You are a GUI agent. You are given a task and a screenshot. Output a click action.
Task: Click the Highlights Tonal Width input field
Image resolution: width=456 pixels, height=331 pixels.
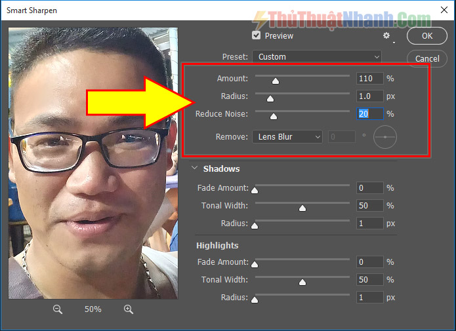pyautogui.click(x=370, y=280)
